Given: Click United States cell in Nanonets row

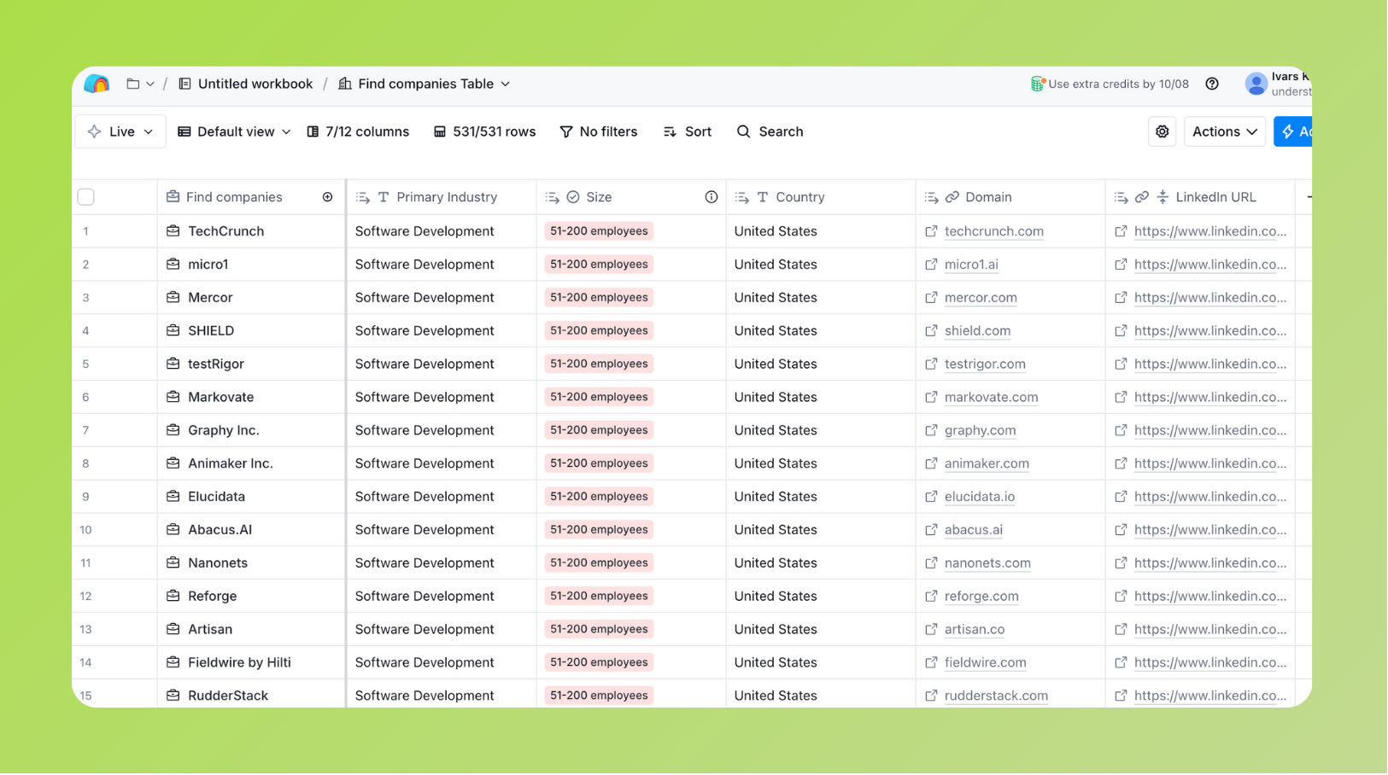Looking at the screenshot, I should click(x=821, y=562).
